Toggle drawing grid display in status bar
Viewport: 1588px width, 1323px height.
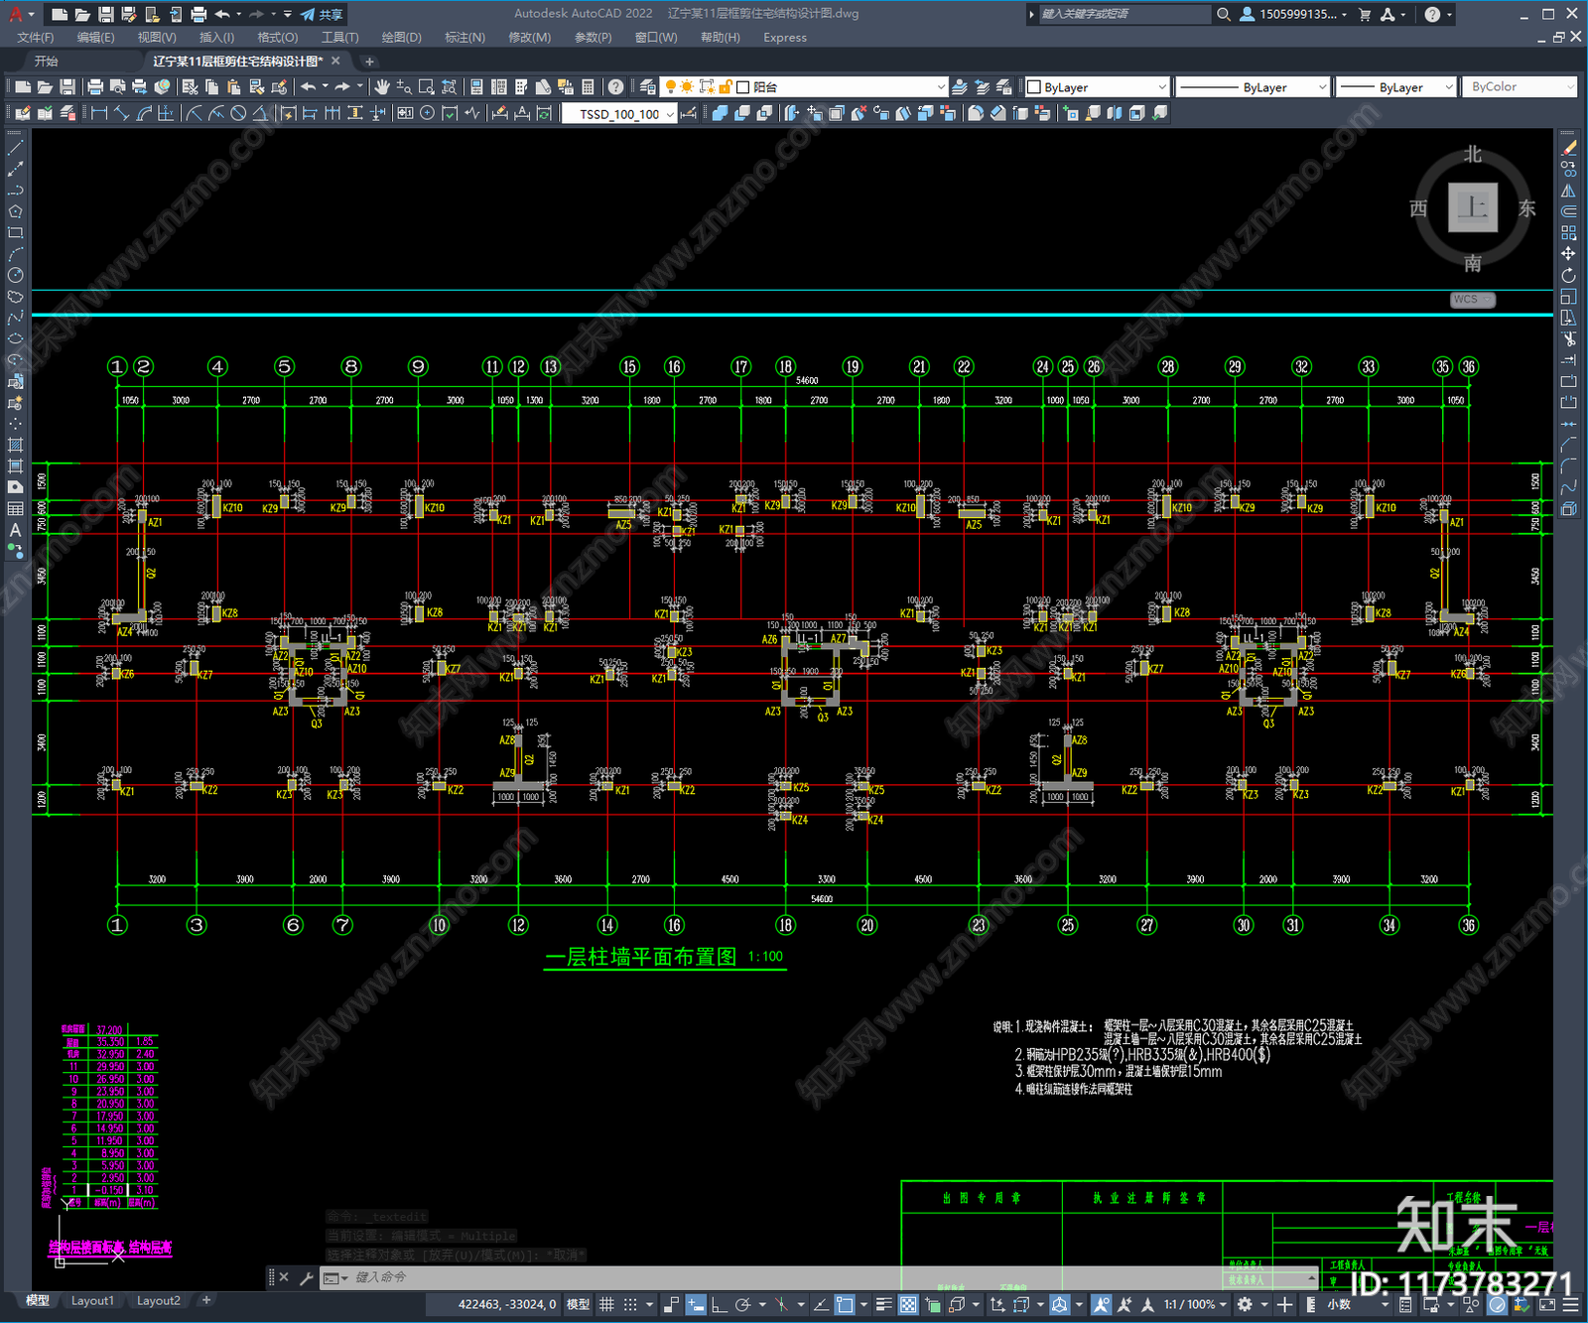[606, 1304]
